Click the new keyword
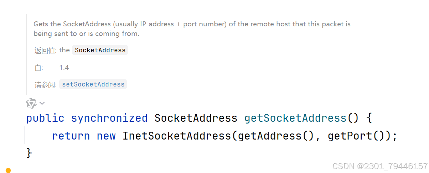This screenshot has width=429, height=173. (106, 136)
